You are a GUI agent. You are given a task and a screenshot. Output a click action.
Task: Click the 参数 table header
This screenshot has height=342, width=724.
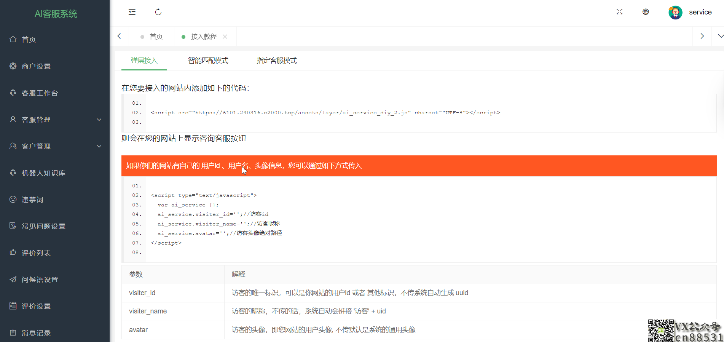pyautogui.click(x=173, y=274)
